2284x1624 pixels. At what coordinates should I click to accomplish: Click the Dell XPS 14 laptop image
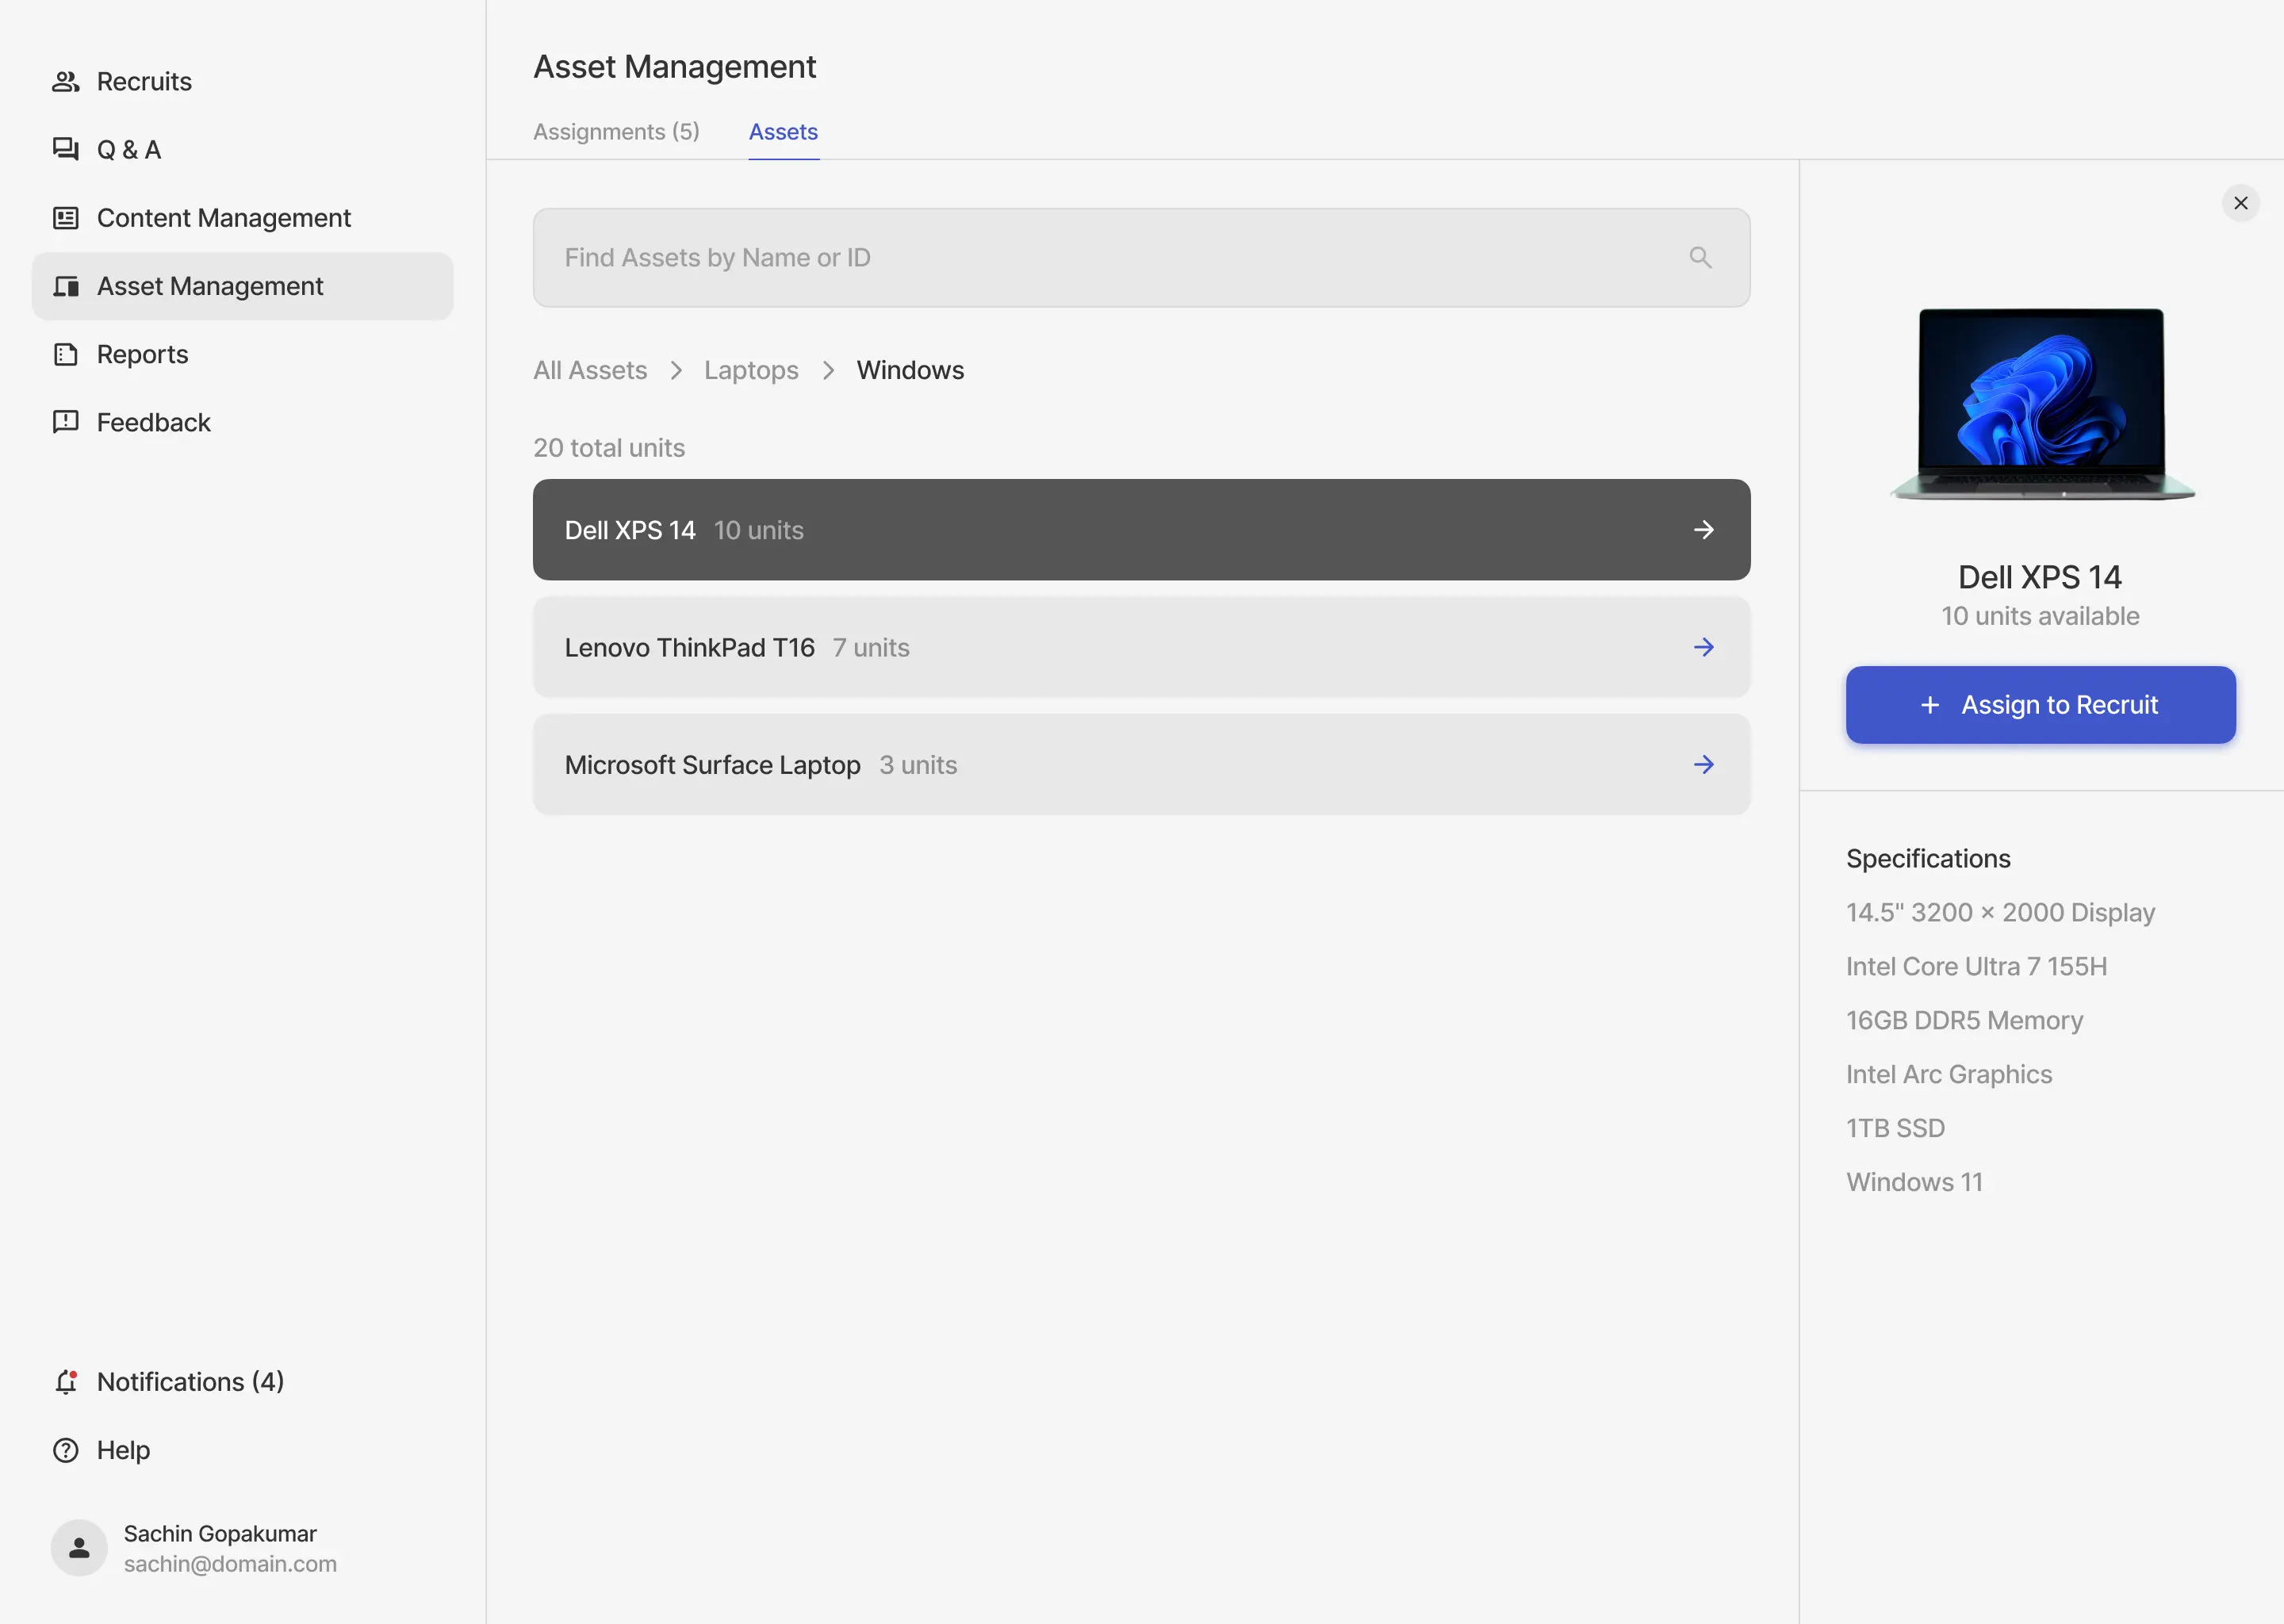coord(2041,404)
